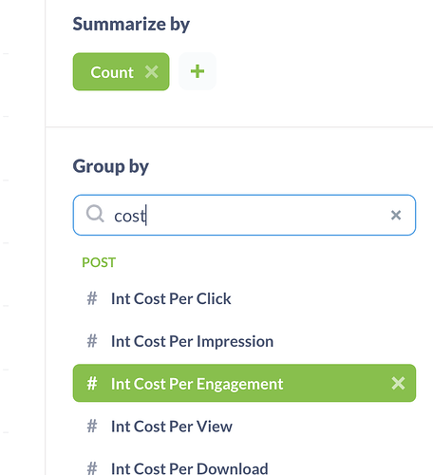
Task: Select Int Cost Per Click as grouping
Action: 244,298
